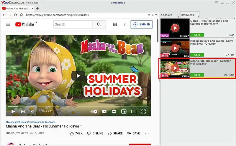Open the YouTube guide hamburger menu
The image size is (236, 146).
8,24
